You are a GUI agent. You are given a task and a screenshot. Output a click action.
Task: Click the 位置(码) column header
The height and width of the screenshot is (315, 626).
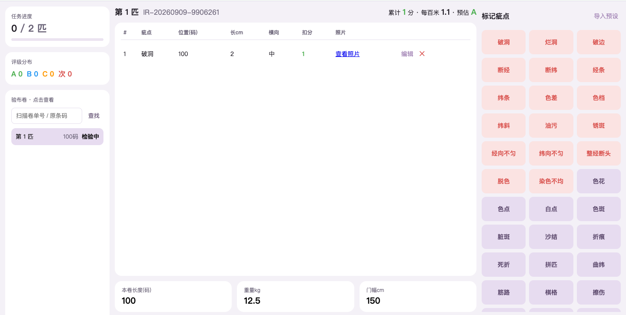tap(188, 33)
